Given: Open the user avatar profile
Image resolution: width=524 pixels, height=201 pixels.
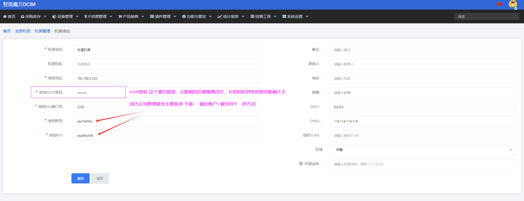Looking at the screenshot, I should click(x=513, y=4).
